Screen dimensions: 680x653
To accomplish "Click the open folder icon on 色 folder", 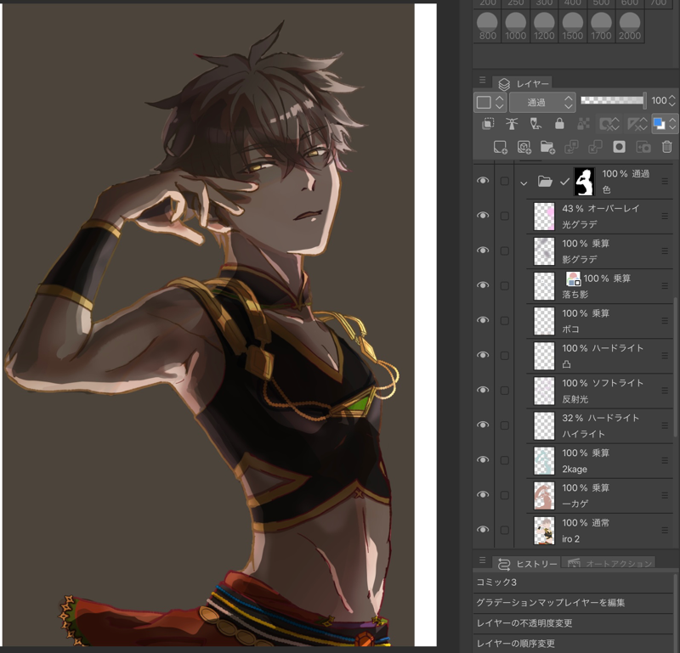I will point(545,181).
